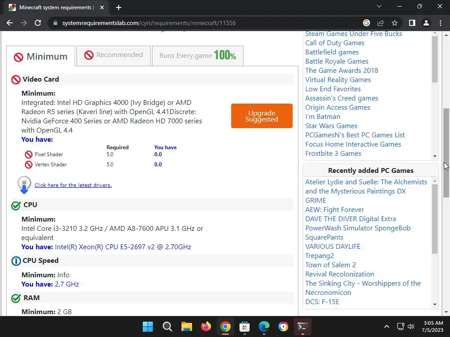This screenshot has height=337, width=450.
Task: Open the Battlefield games link
Action: (332, 52)
